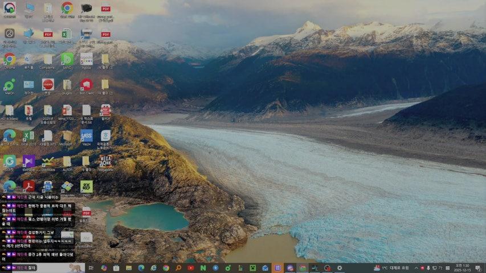Screen dimensions: 486x273
Task: Open the green SAND desktop icon
Action: [x=67, y=59]
